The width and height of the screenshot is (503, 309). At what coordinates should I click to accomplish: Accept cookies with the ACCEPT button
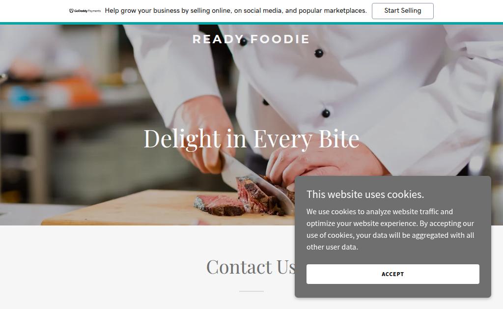tap(392, 274)
